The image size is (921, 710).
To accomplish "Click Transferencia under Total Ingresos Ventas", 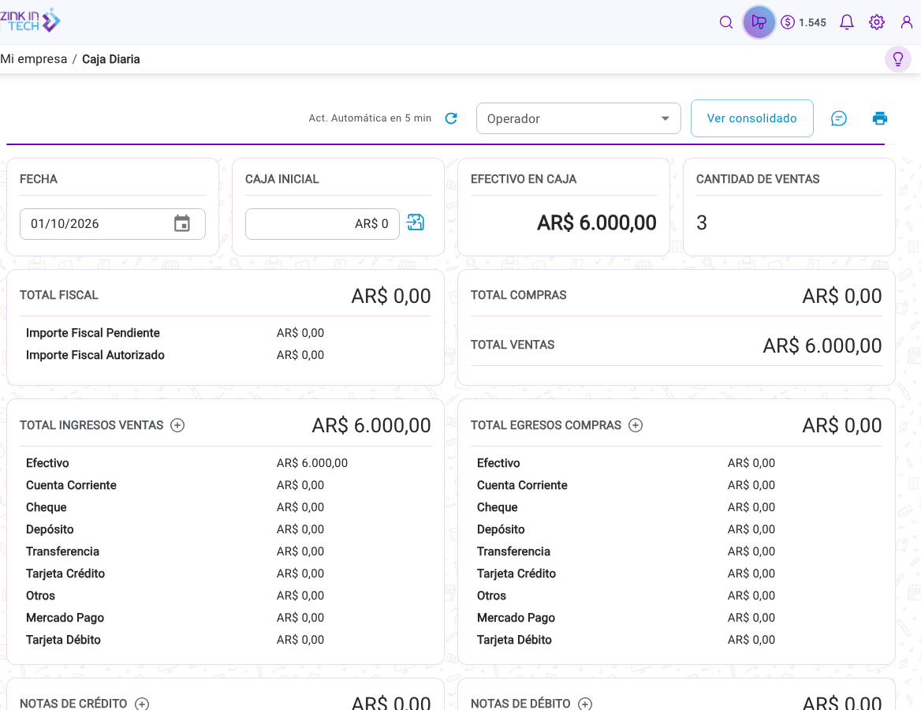I will point(62,551).
